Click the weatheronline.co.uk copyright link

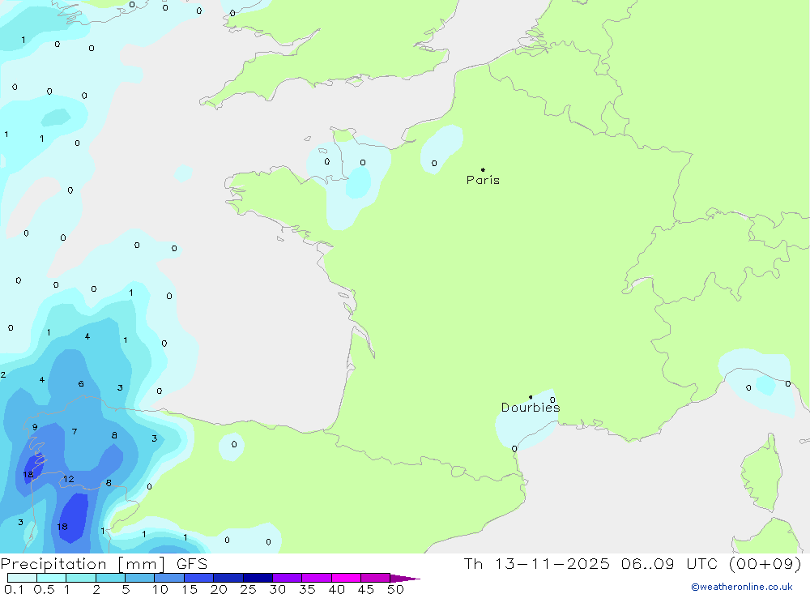pyautogui.click(x=742, y=587)
